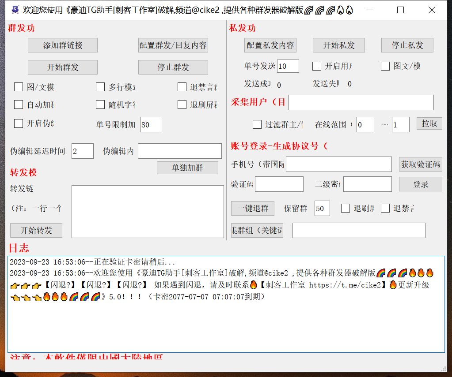Screen dimensions: 452x377
Task: Toggle the 开启用 checkbox
Action: pos(317,66)
